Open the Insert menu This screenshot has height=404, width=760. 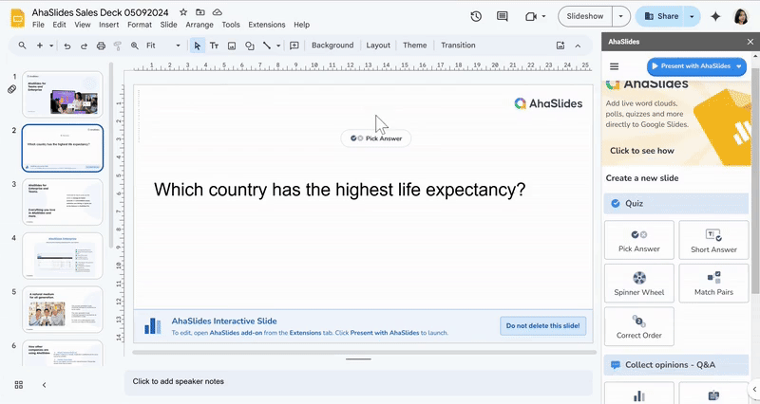108,25
